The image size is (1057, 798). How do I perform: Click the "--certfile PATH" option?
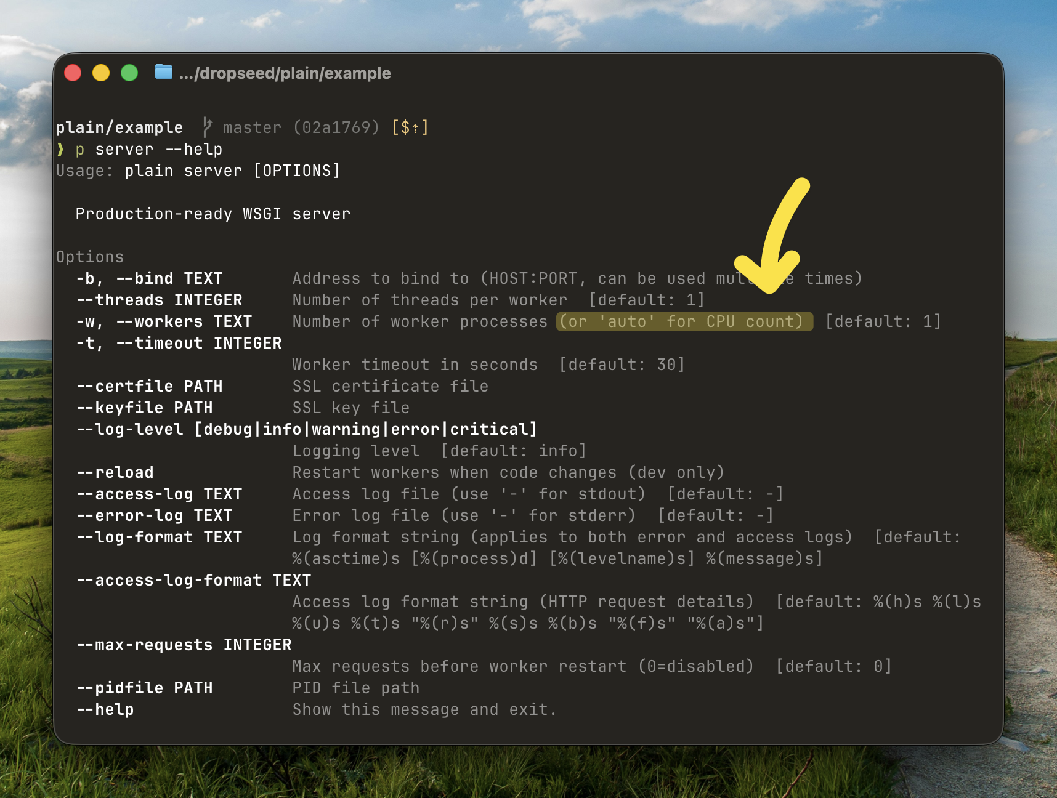point(149,386)
